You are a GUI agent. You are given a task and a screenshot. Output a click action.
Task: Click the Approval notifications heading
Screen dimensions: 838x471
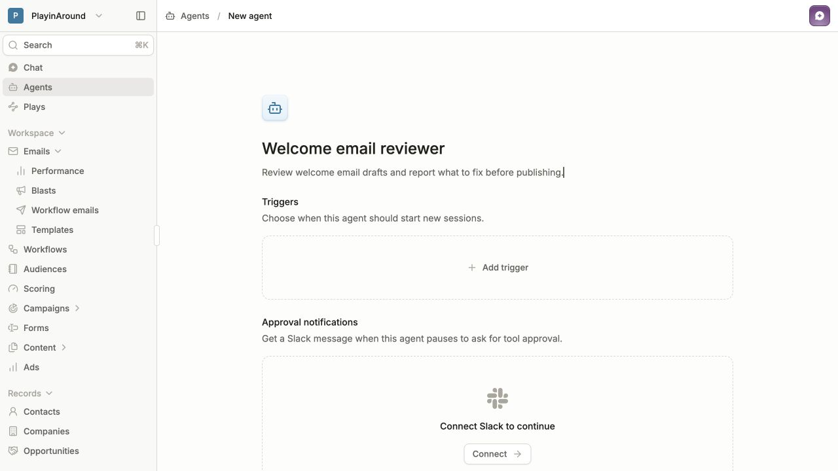pos(310,322)
